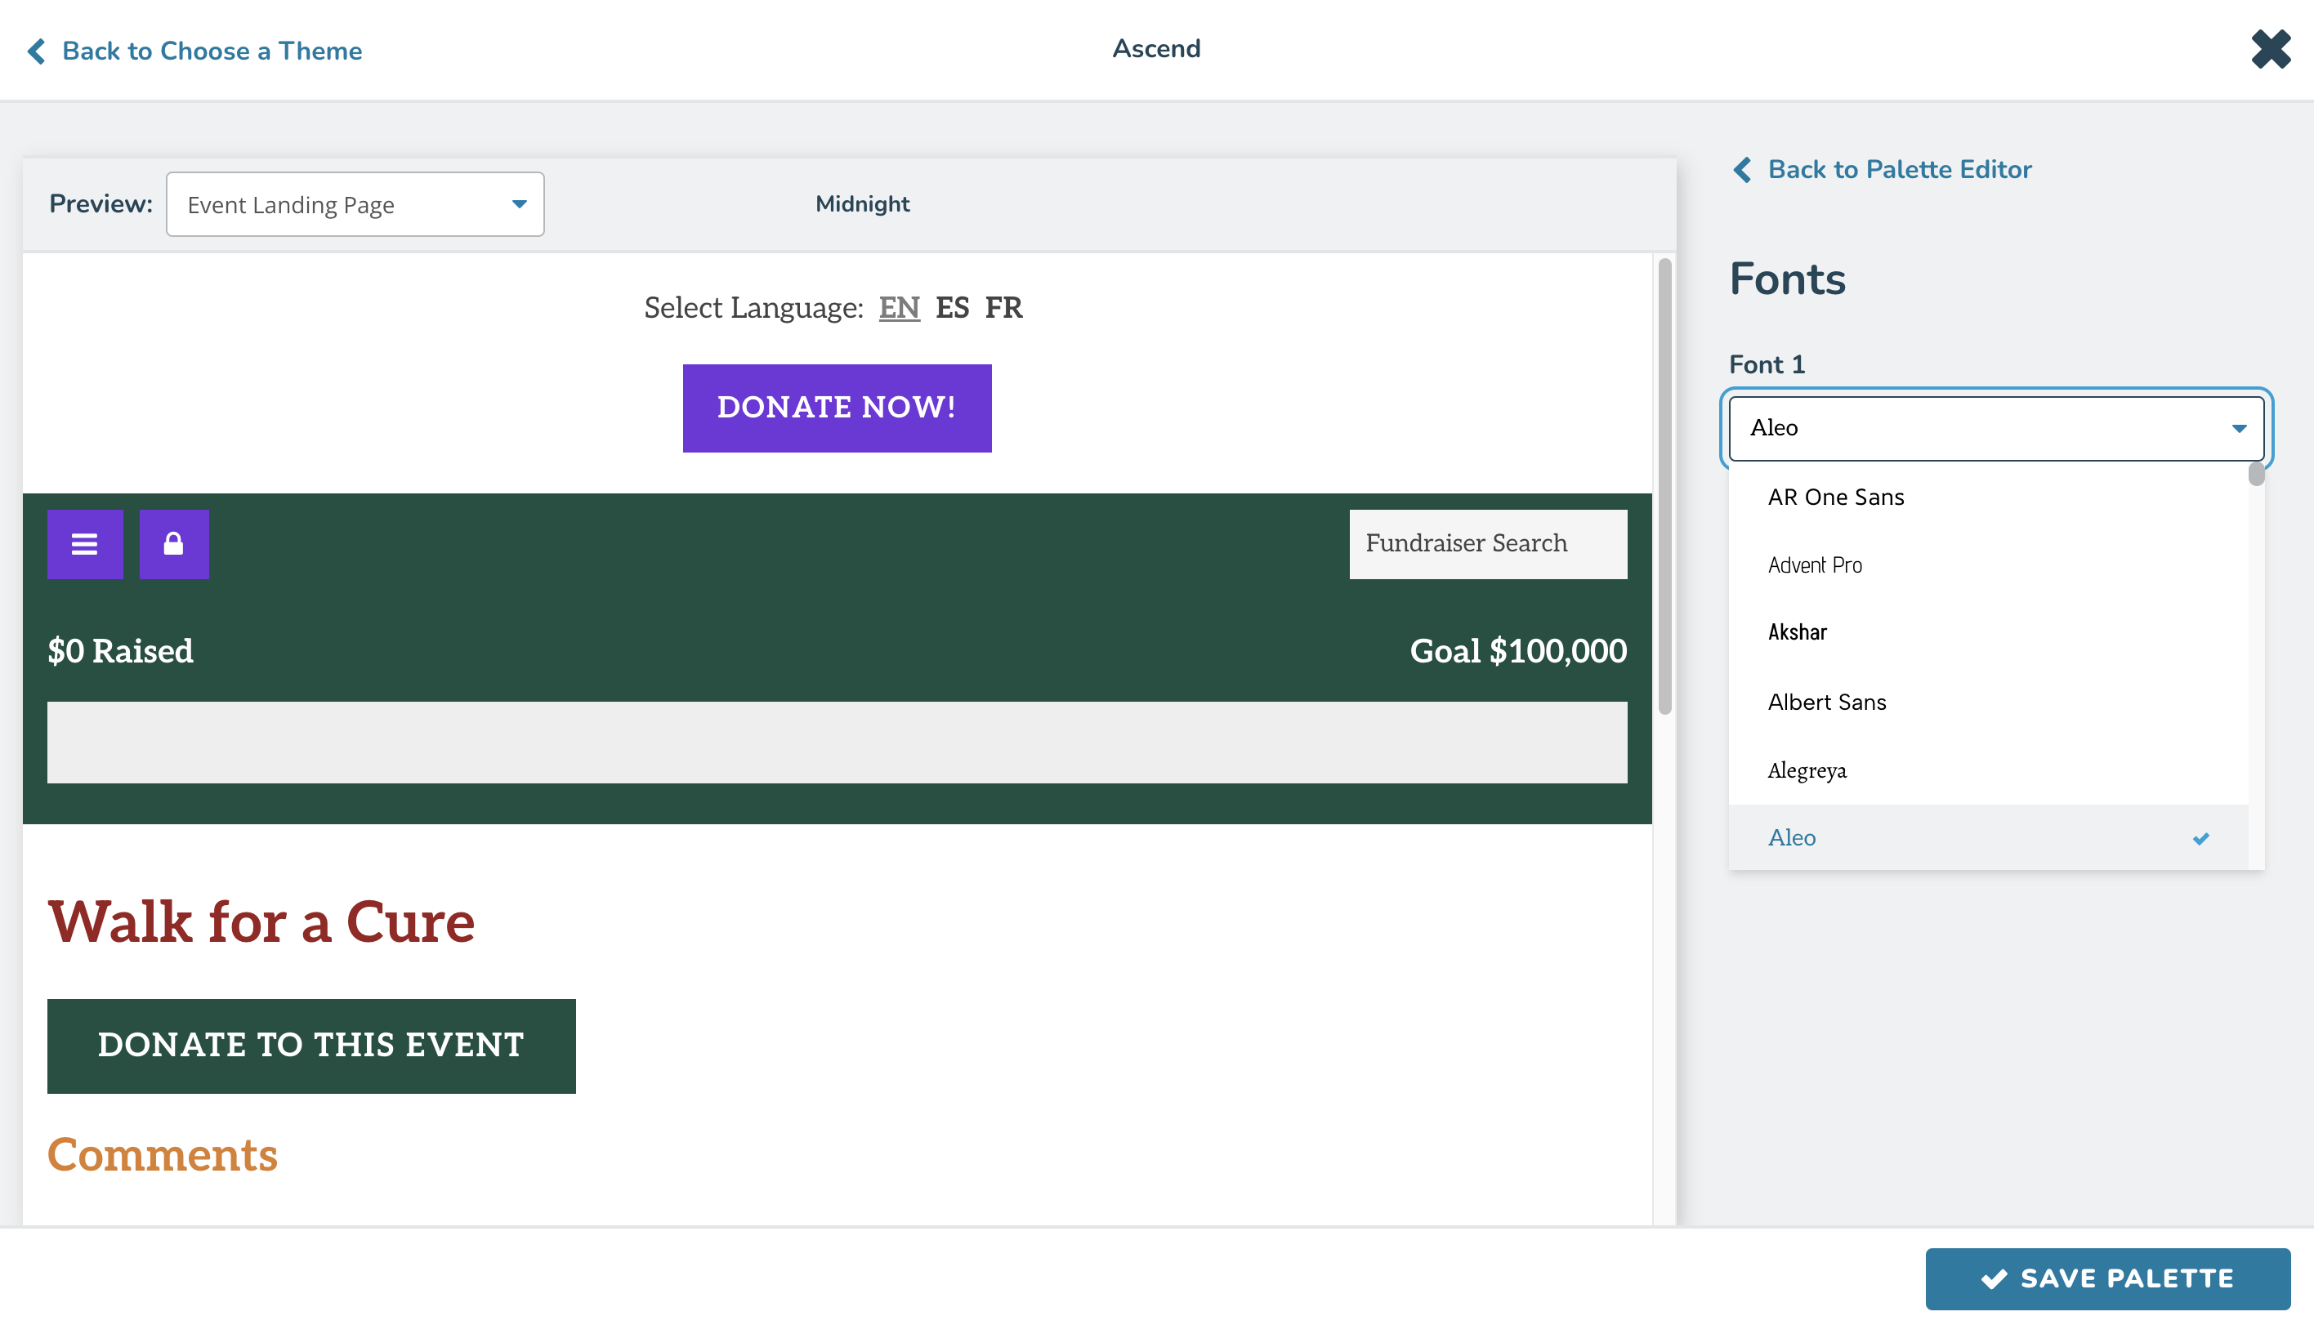Collapse the Font 1 dropdown showing Aleo

click(1995, 428)
